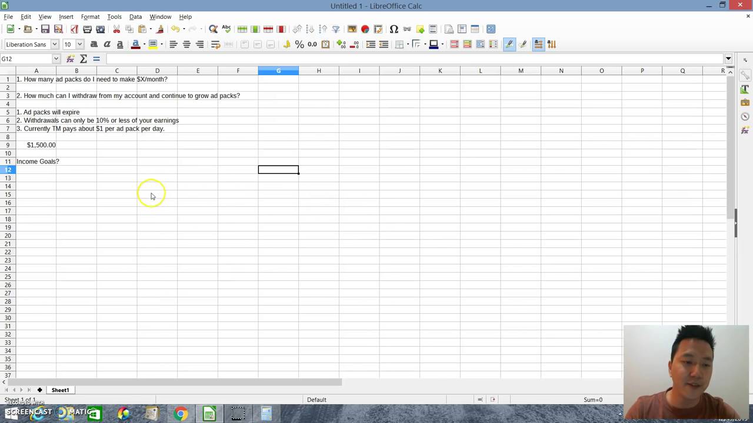Image resolution: width=753 pixels, height=423 pixels.
Task: Click the Save document icon
Action: (45, 29)
